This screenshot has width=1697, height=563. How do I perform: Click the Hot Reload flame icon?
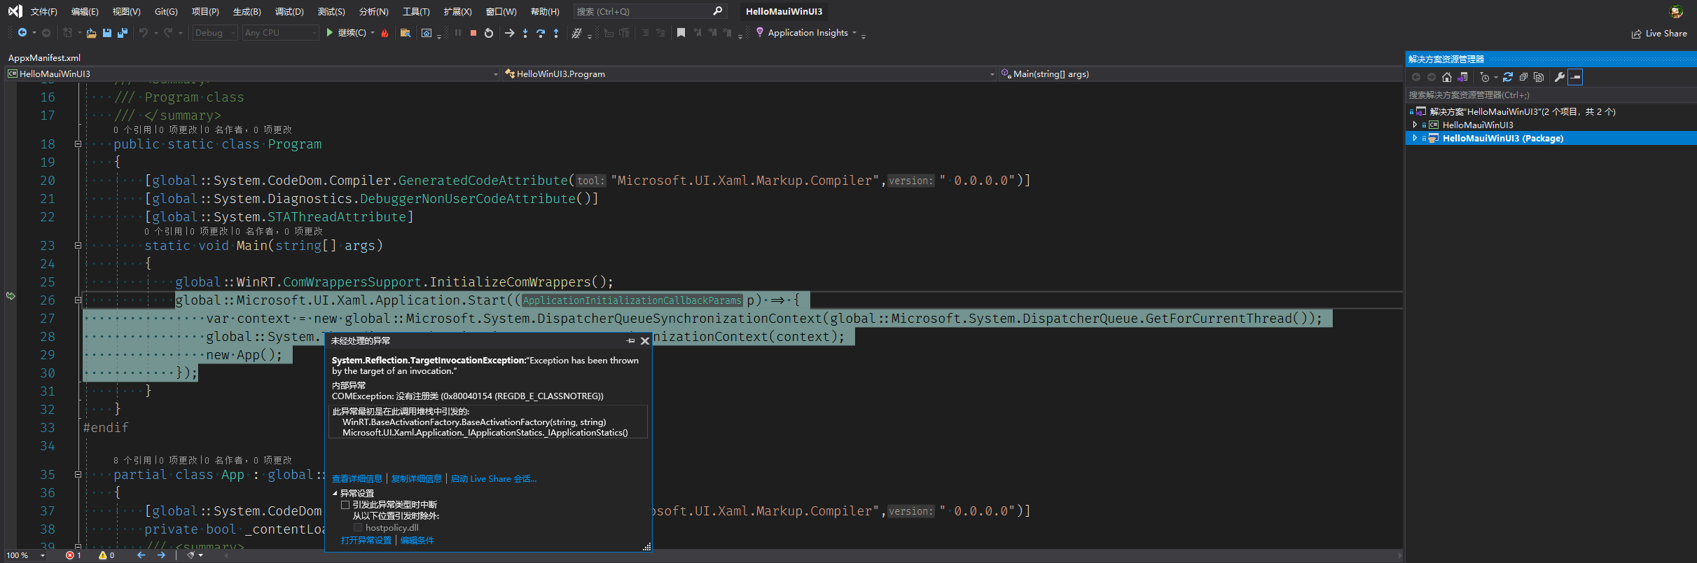[385, 33]
